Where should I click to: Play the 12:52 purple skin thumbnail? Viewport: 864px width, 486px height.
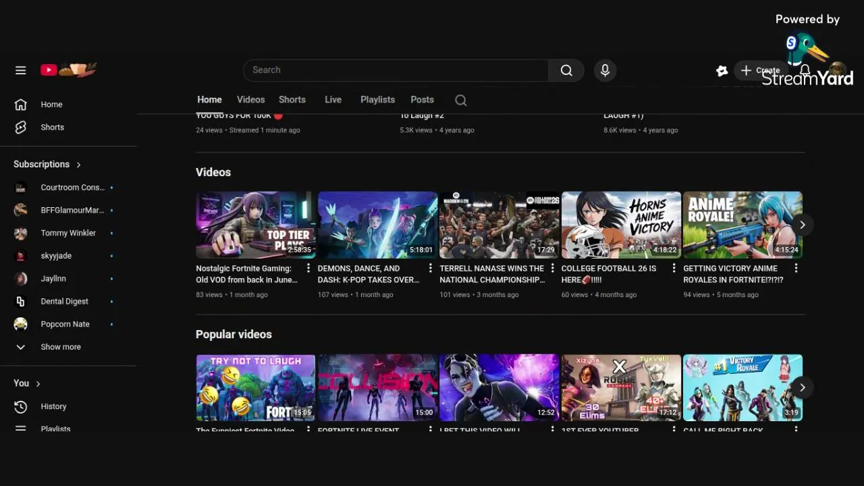click(499, 387)
